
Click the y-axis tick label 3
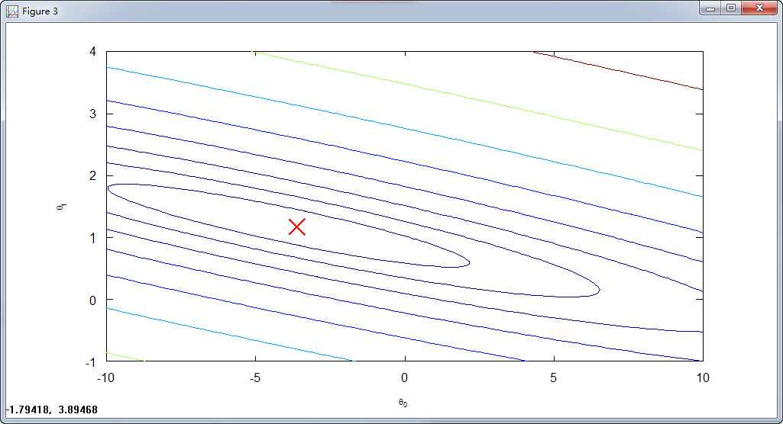tap(93, 114)
